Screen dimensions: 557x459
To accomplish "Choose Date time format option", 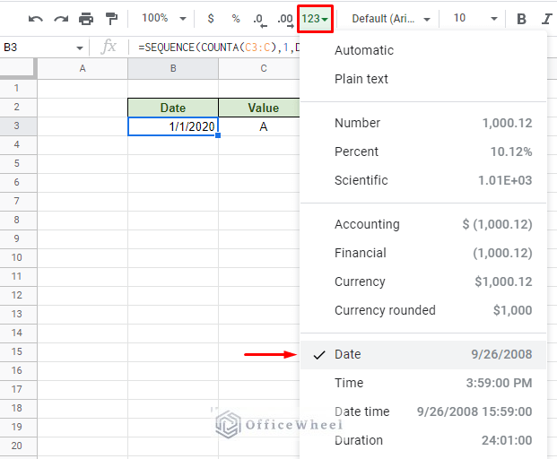I will (x=423, y=411).
